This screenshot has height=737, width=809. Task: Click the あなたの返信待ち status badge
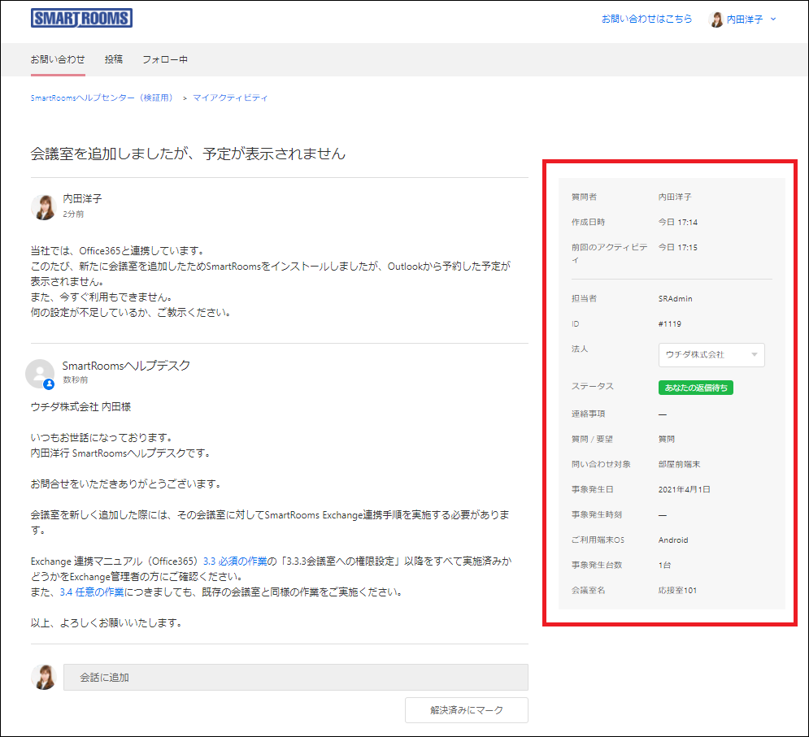click(695, 388)
